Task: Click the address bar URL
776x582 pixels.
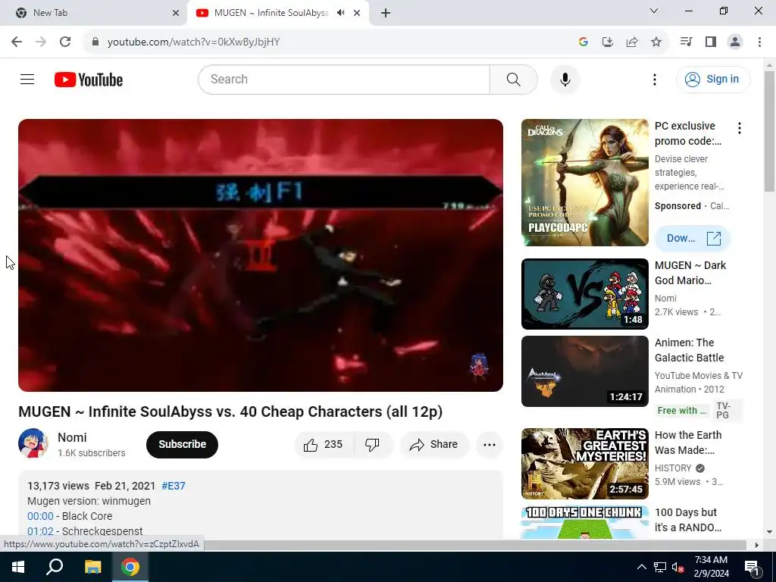Action: [193, 42]
